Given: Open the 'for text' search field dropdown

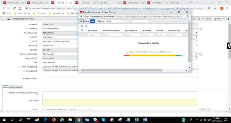Looking at the screenshot, I should [x=116, y=21].
